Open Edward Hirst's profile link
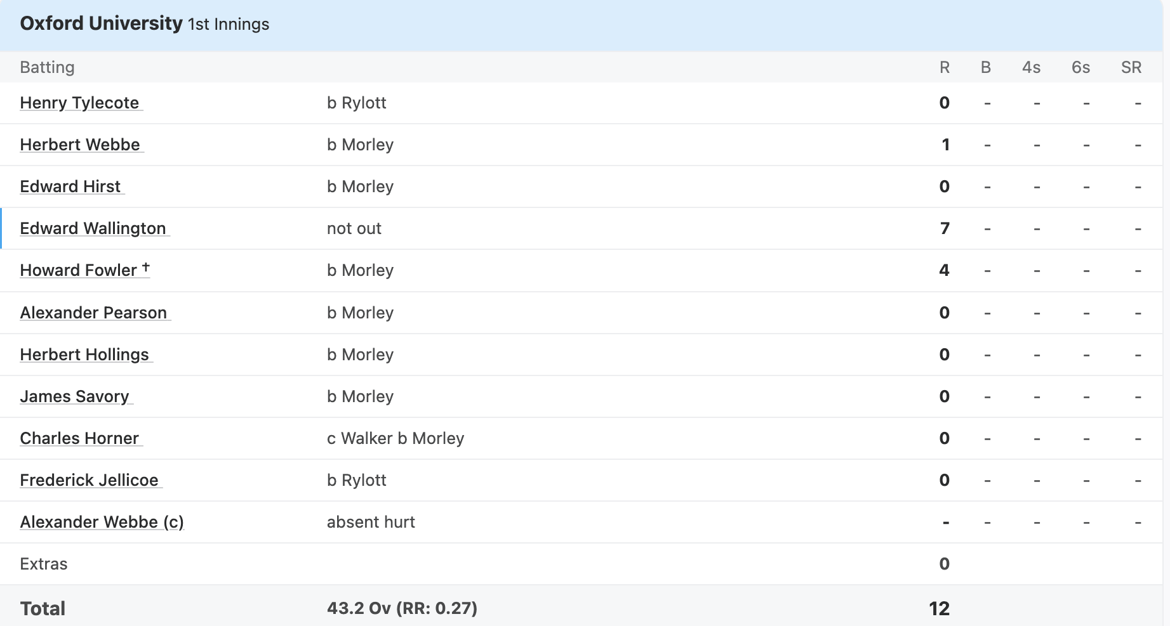This screenshot has height=626, width=1170. pos(70,186)
